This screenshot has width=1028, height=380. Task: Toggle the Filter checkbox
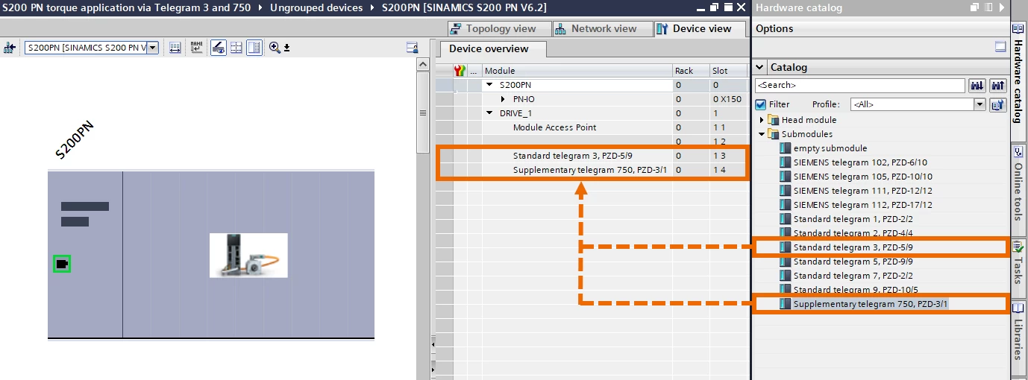[761, 104]
